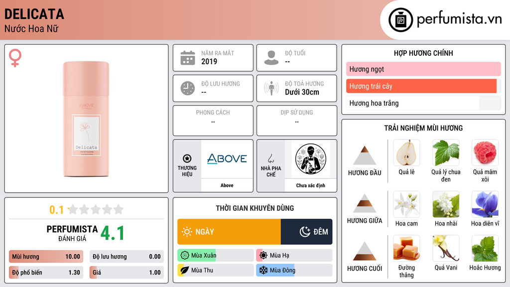510x287 pixels.
Task: Click the sun icon in Ngày bar
Action: [x=187, y=232]
